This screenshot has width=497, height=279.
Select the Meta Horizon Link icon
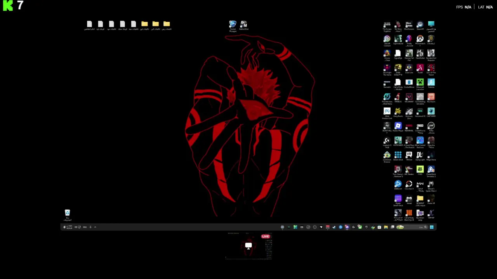point(387,113)
